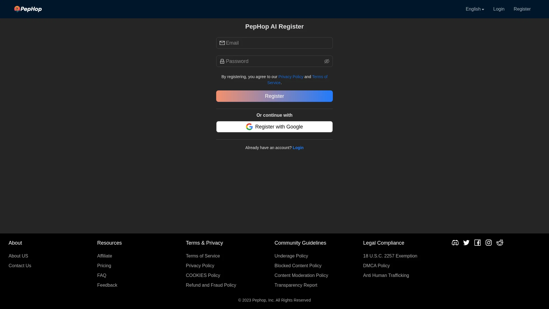This screenshot has height=309, width=549.
Task: Click the Terms & Privacy footer heading
Action: coord(204,243)
